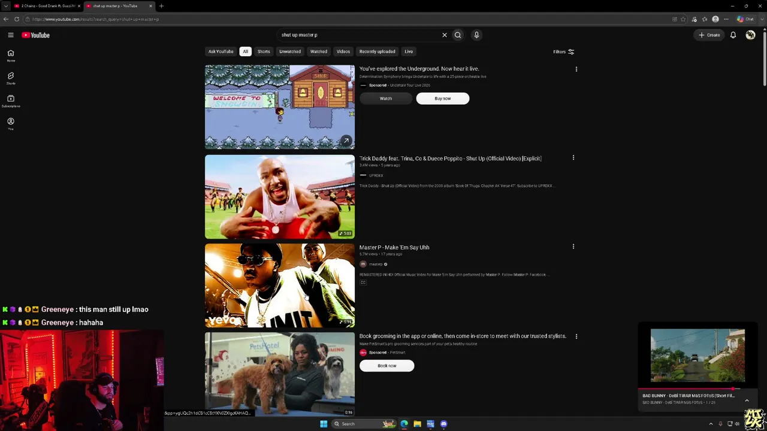The height and width of the screenshot is (431, 767).
Task: Click Watch on the Undertale ad
Action: tap(386, 98)
